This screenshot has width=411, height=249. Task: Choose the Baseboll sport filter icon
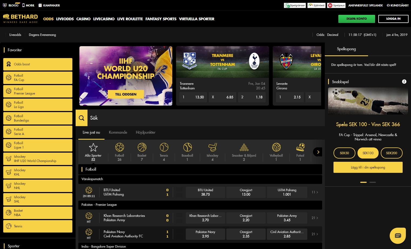187,147
